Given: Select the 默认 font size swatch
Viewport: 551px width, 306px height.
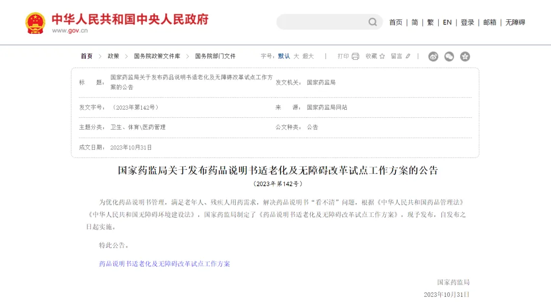Looking at the screenshot, I should [x=283, y=56].
